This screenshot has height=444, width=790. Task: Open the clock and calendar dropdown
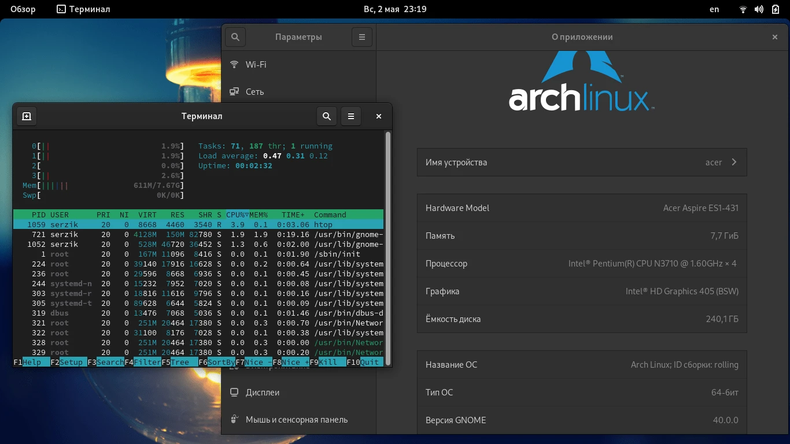[x=395, y=9]
